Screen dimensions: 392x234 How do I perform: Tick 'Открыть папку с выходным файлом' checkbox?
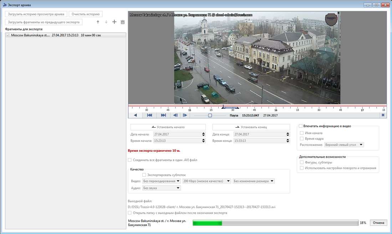(x=130, y=213)
